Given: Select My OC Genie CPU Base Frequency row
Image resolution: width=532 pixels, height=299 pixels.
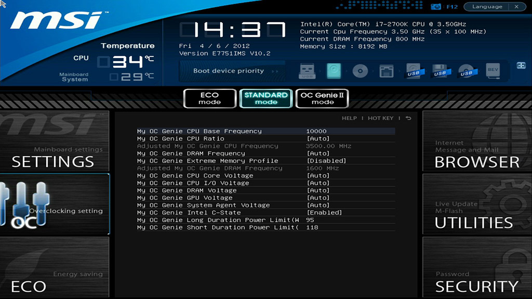Looking at the screenshot, I should point(265,131).
